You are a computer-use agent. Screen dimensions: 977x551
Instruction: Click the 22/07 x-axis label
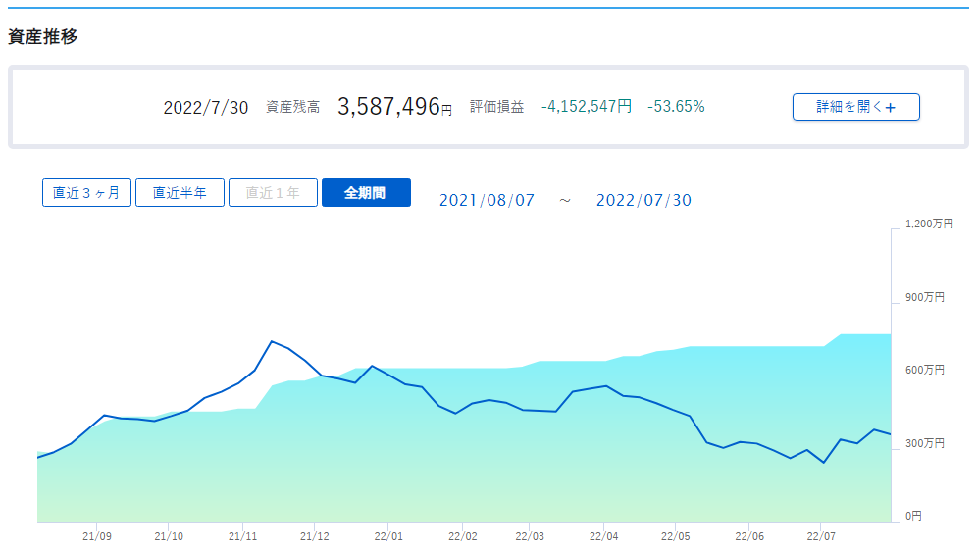point(821,536)
